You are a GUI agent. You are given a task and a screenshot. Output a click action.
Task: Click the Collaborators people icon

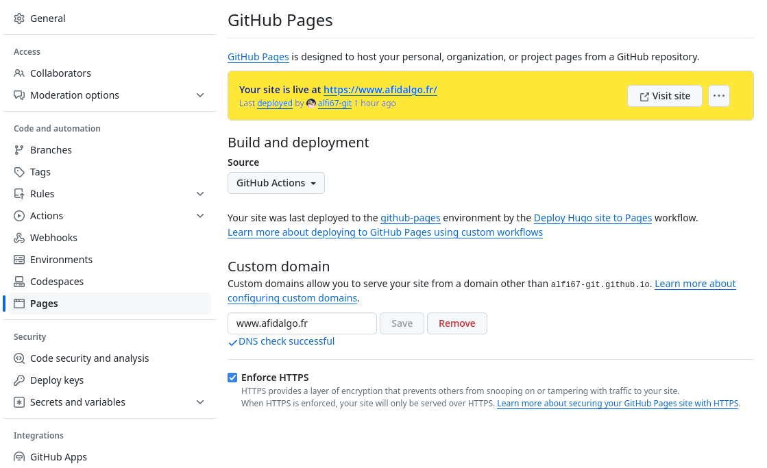[19, 73]
